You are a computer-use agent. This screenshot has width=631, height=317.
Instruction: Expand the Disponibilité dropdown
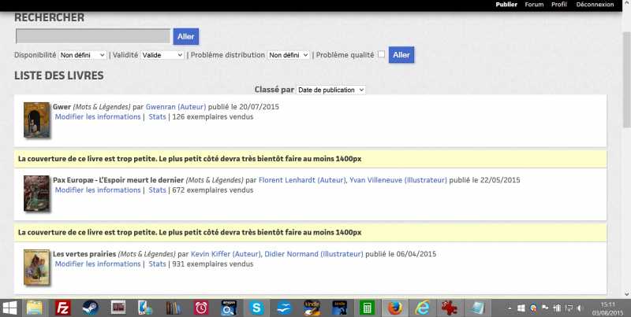pos(84,55)
